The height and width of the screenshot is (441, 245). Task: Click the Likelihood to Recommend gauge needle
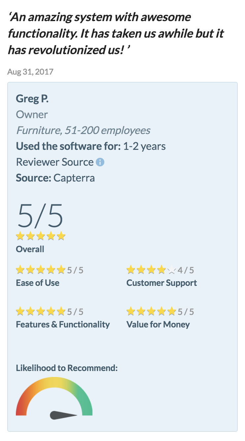pos(64,415)
